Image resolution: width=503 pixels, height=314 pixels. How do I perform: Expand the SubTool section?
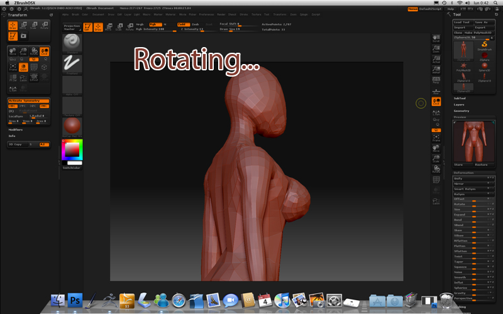460,99
